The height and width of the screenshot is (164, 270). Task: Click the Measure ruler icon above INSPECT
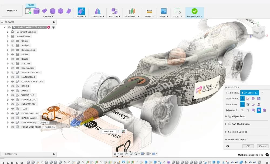[x=149, y=11]
